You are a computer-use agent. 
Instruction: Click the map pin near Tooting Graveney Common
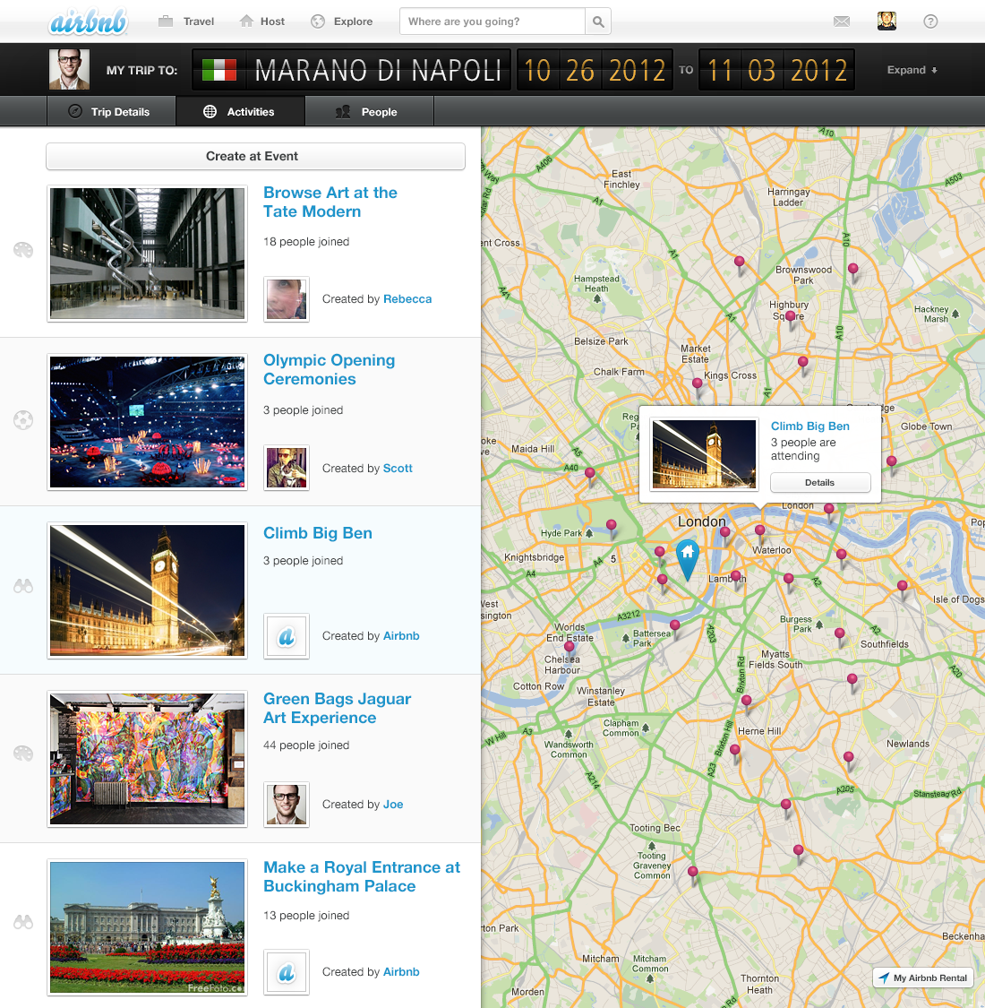pyautogui.click(x=693, y=874)
